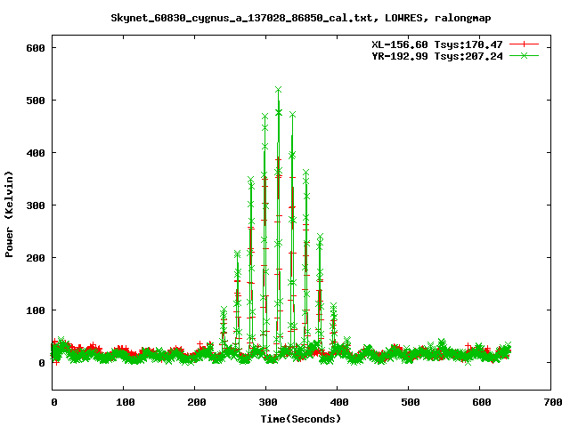Click the 100 tick label on x-axis
The width and height of the screenshot is (570, 427).
[x=126, y=402]
